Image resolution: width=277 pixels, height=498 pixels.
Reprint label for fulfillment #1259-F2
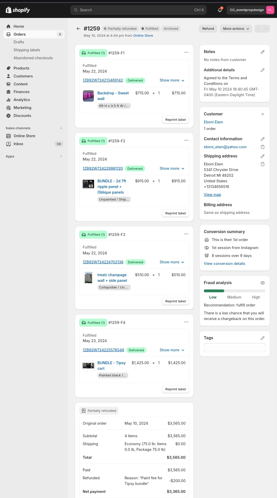[x=175, y=213]
